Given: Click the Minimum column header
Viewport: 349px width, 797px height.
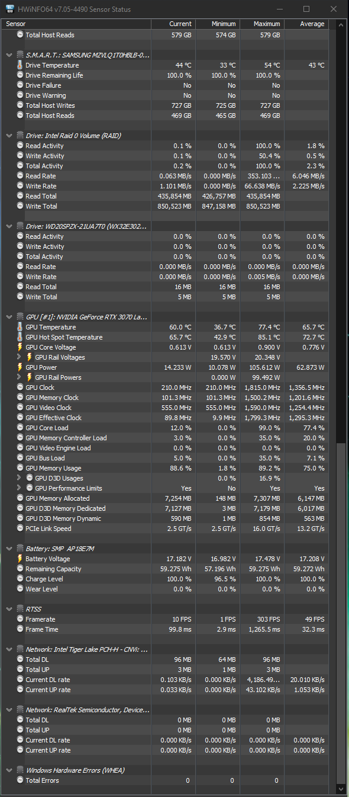Looking at the screenshot, I should click(x=218, y=24).
